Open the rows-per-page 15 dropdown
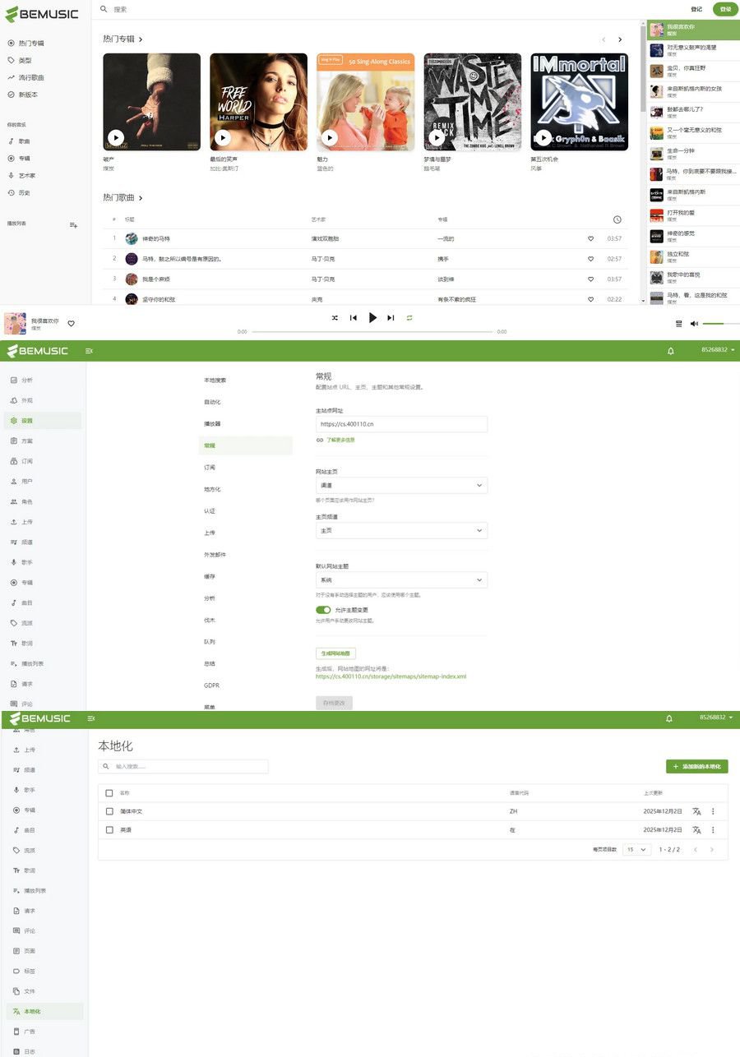The height and width of the screenshot is (1057, 740). click(636, 849)
